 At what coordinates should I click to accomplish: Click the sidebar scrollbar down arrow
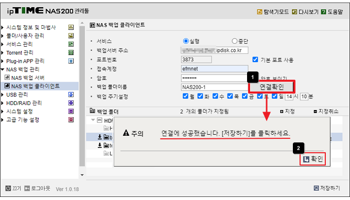click(82, 175)
